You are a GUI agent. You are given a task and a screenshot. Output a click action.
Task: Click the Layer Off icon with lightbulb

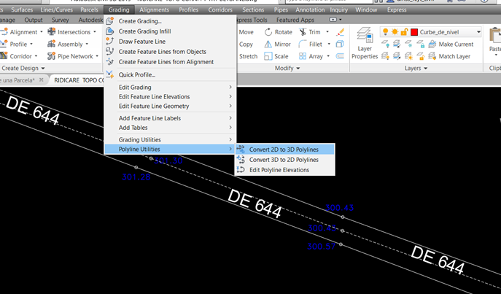pyautogui.click(x=385, y=44)
